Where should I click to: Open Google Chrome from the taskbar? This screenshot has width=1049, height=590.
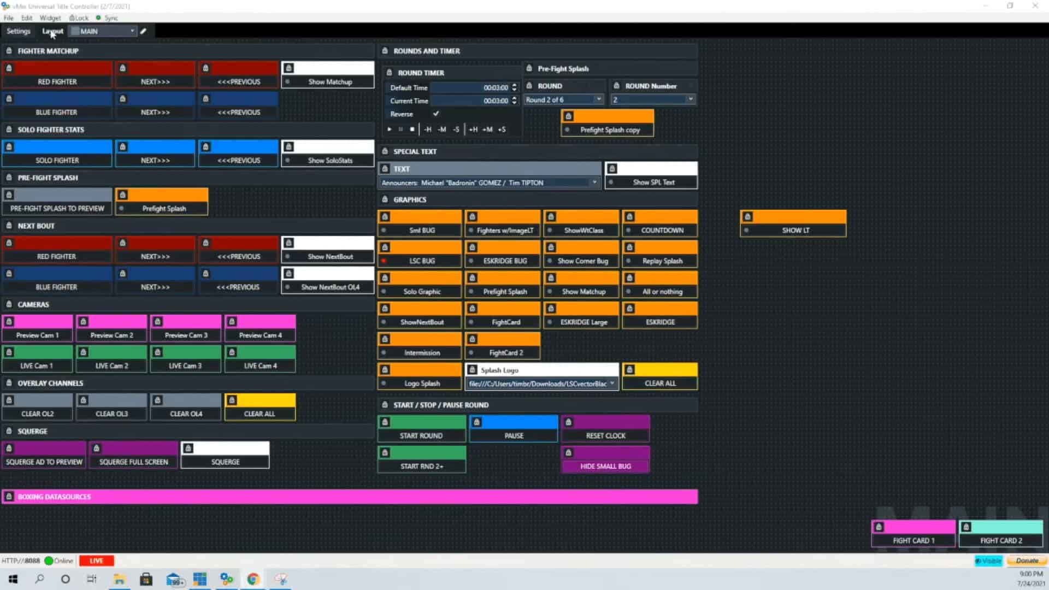(x=253, y=579)
